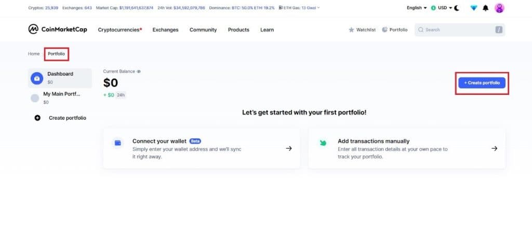This screenshot has height=239, width=532.
Task: Click the $0 current balance value
Action: pyautogui.click(x=111, y=83)
